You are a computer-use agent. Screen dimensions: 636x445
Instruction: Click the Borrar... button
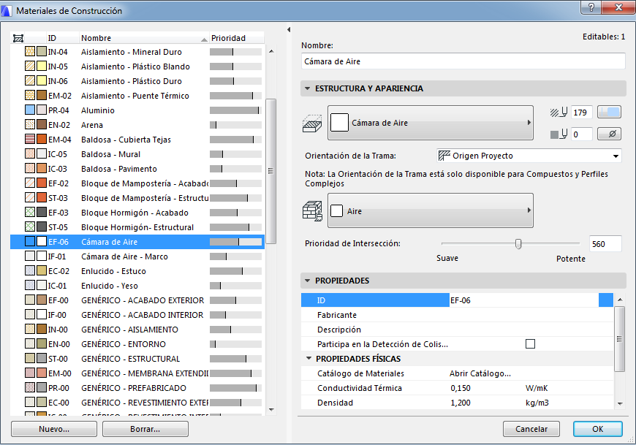pos(145,429)
